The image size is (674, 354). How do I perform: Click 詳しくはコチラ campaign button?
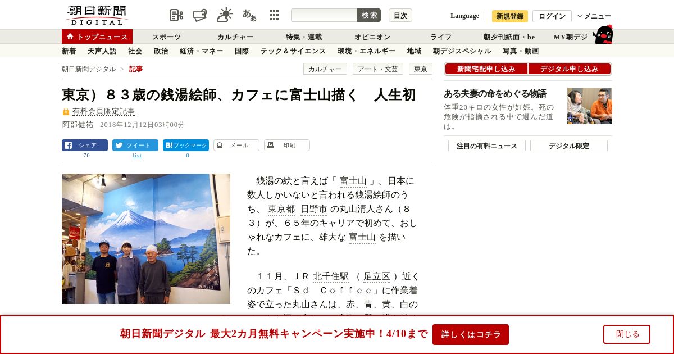tap(471, 334)
